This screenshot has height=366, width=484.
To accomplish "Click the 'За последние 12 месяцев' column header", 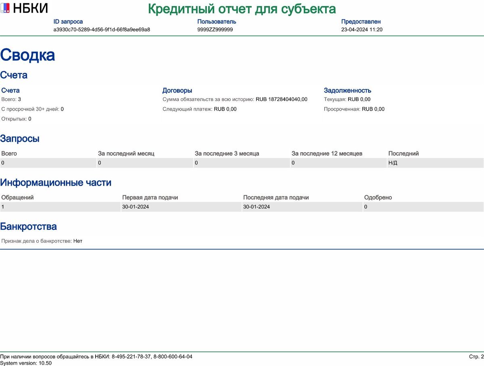I will click(x=327, y=153).
